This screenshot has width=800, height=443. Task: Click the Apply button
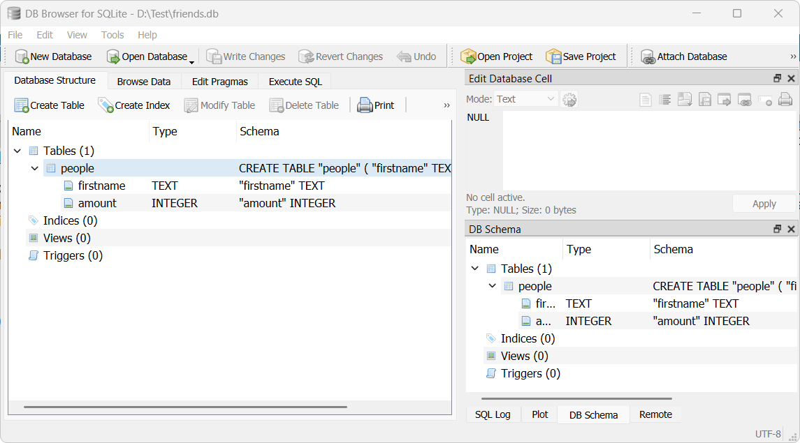click(764, 204)
